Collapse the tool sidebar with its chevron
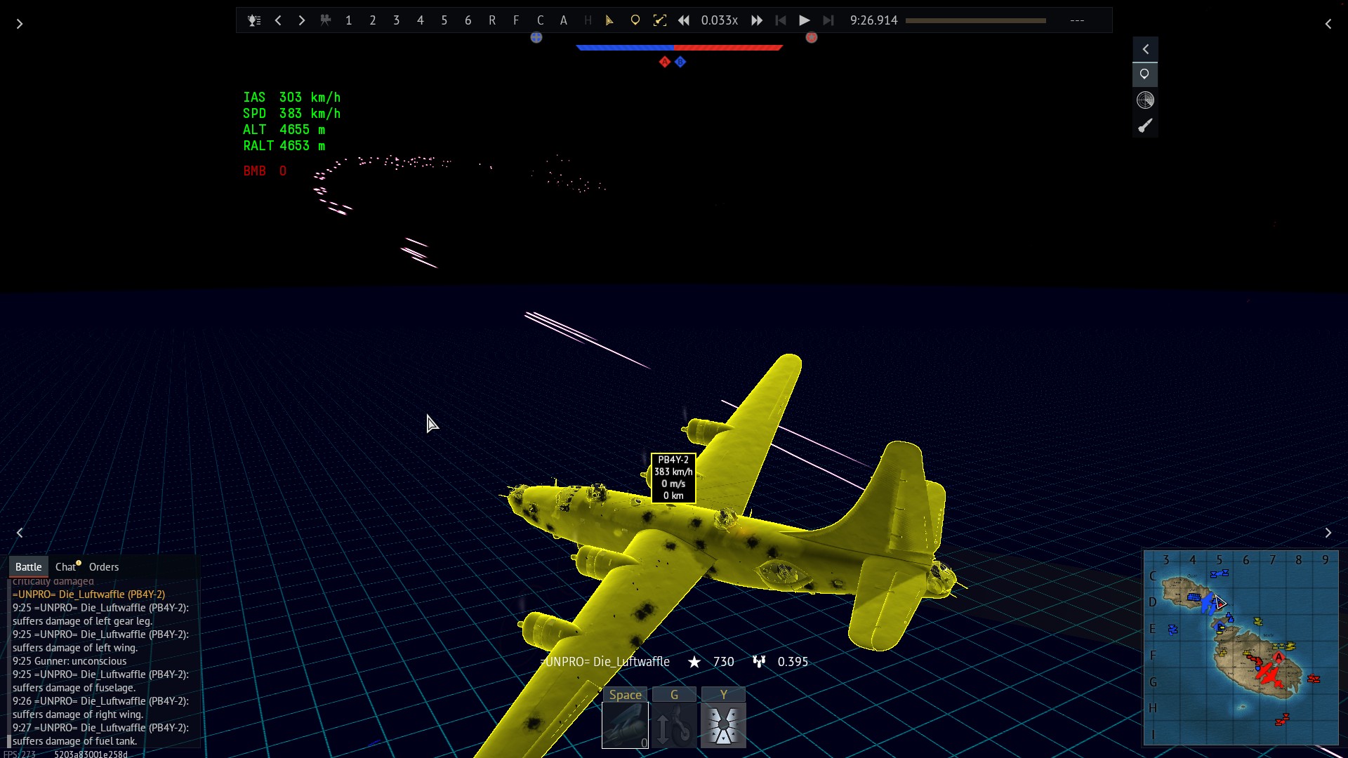Screen dimensions: 1348x758 [1146, 49]
